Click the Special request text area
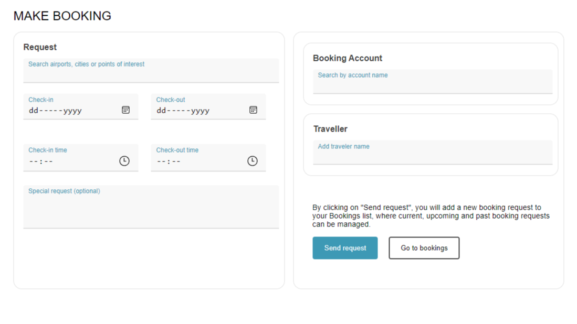577x324 pixels. (150, 207)
